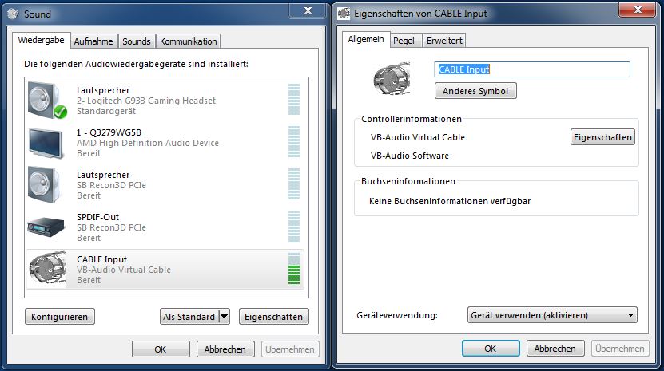This screenshot has width=664, height=371.
Task: Click the Q3279WG5B monitor device icon
Action: pos(46,143)
